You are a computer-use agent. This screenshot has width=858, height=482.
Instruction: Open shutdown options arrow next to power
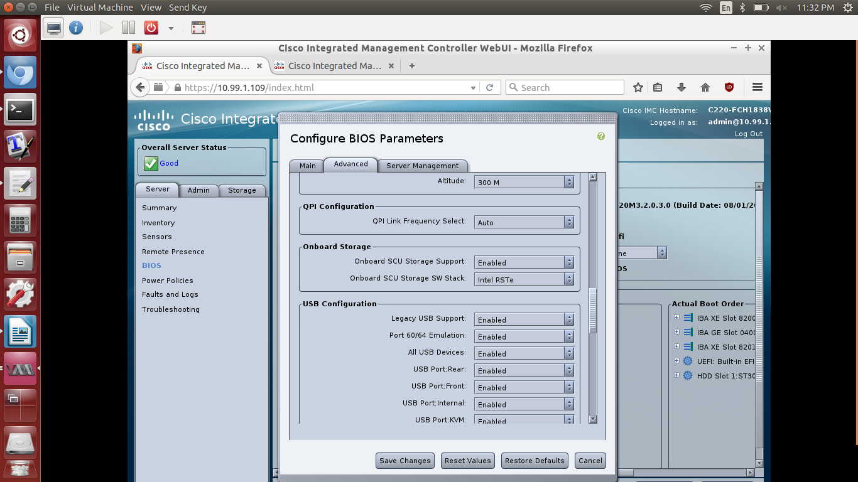pos(171,28)
